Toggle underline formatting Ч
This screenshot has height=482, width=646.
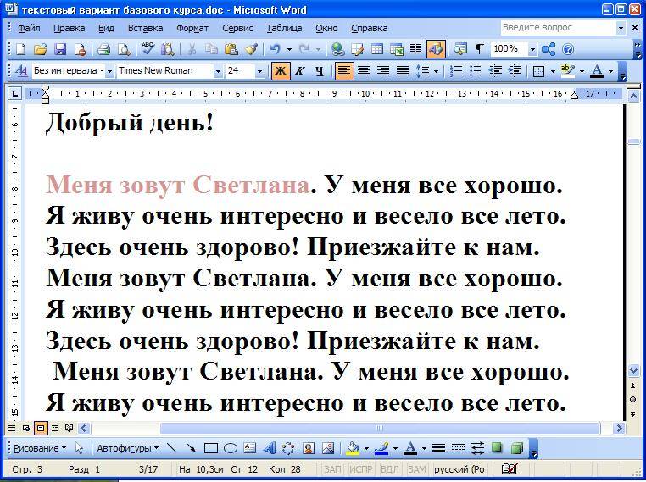coord(320,71)
